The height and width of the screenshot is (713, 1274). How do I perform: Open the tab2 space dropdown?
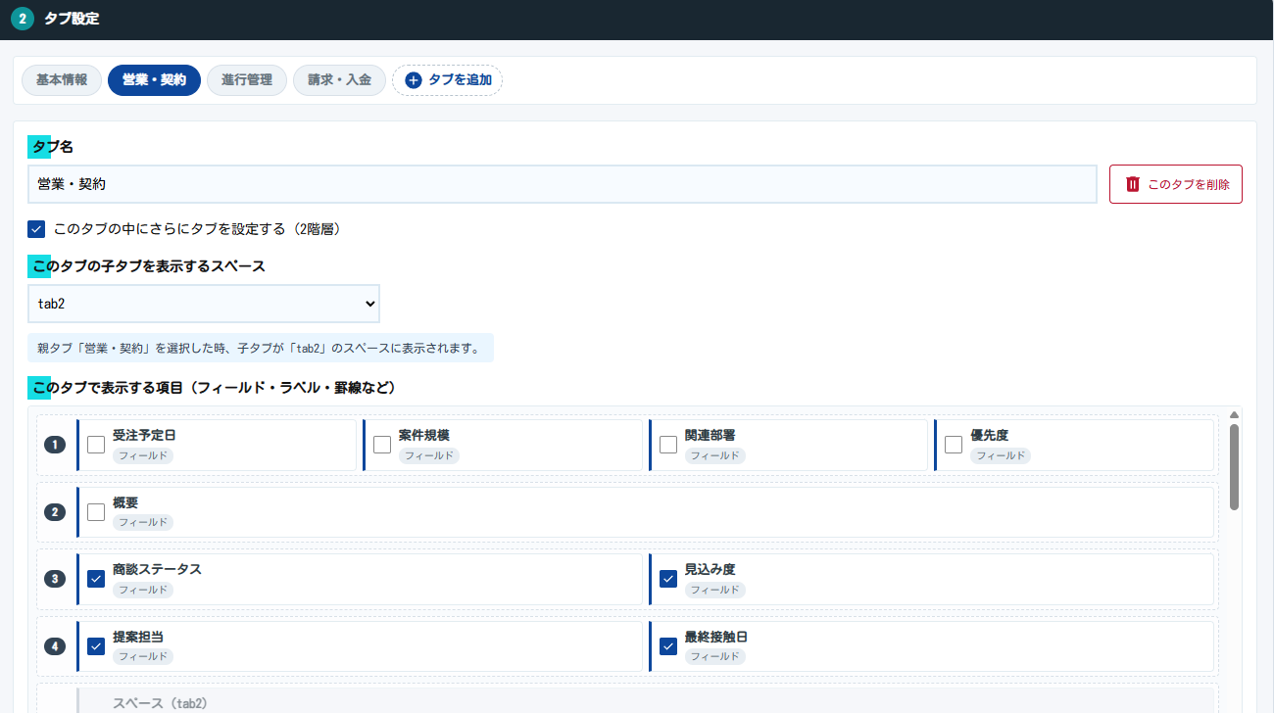click(x=203, y=304)
